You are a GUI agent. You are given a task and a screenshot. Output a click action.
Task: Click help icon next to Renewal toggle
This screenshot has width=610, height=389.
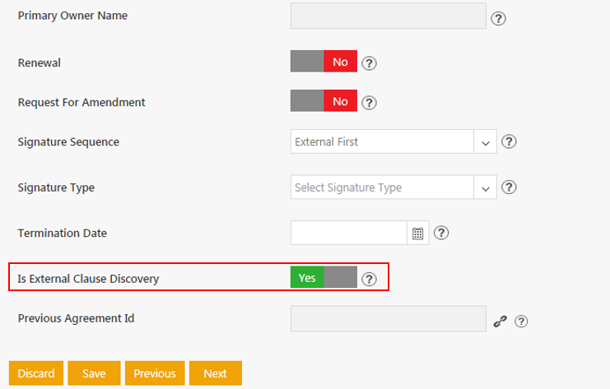point(370,63)
